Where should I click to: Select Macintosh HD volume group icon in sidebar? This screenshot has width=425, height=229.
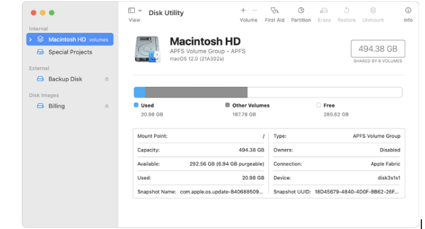pyautogui.click(x=41, y=39)
